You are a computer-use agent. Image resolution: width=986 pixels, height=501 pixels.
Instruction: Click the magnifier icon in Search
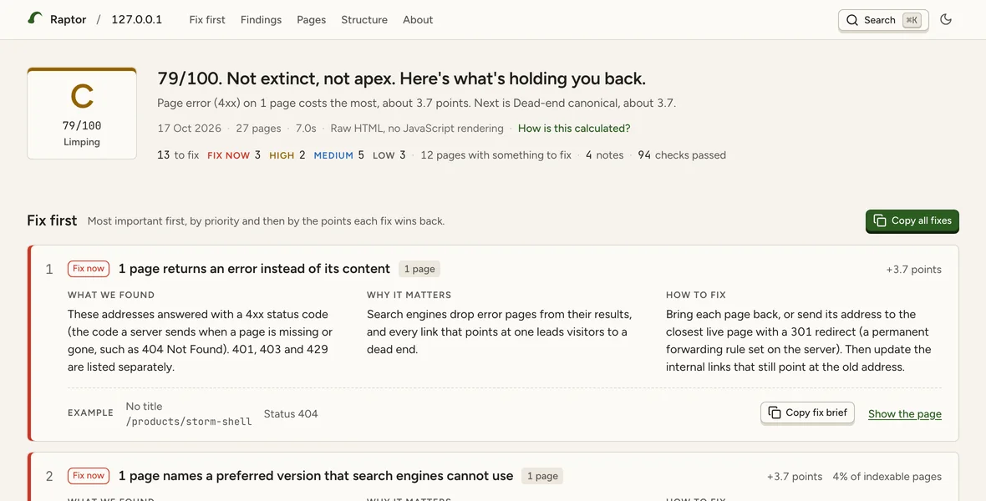click(x=852, y=20)
